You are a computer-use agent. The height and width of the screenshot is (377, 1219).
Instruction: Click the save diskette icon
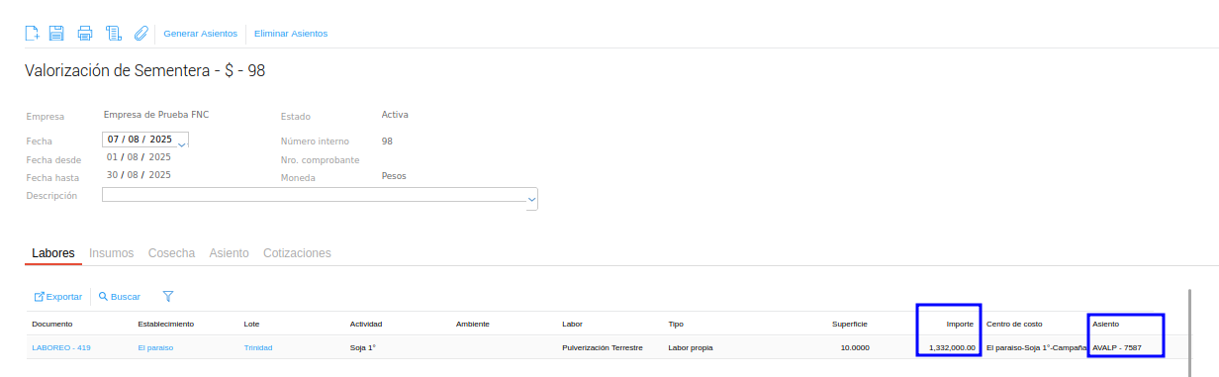point(57,33)
